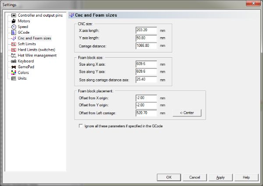Click the Controller and output pins icon
Image resolution: width=263 pixels, height=186 pixels.
click(x=14, y=15)
